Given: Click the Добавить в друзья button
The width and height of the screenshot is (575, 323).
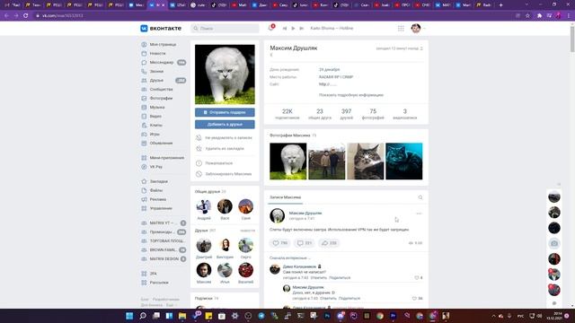Looking at the screenshot, I should 225,125.
